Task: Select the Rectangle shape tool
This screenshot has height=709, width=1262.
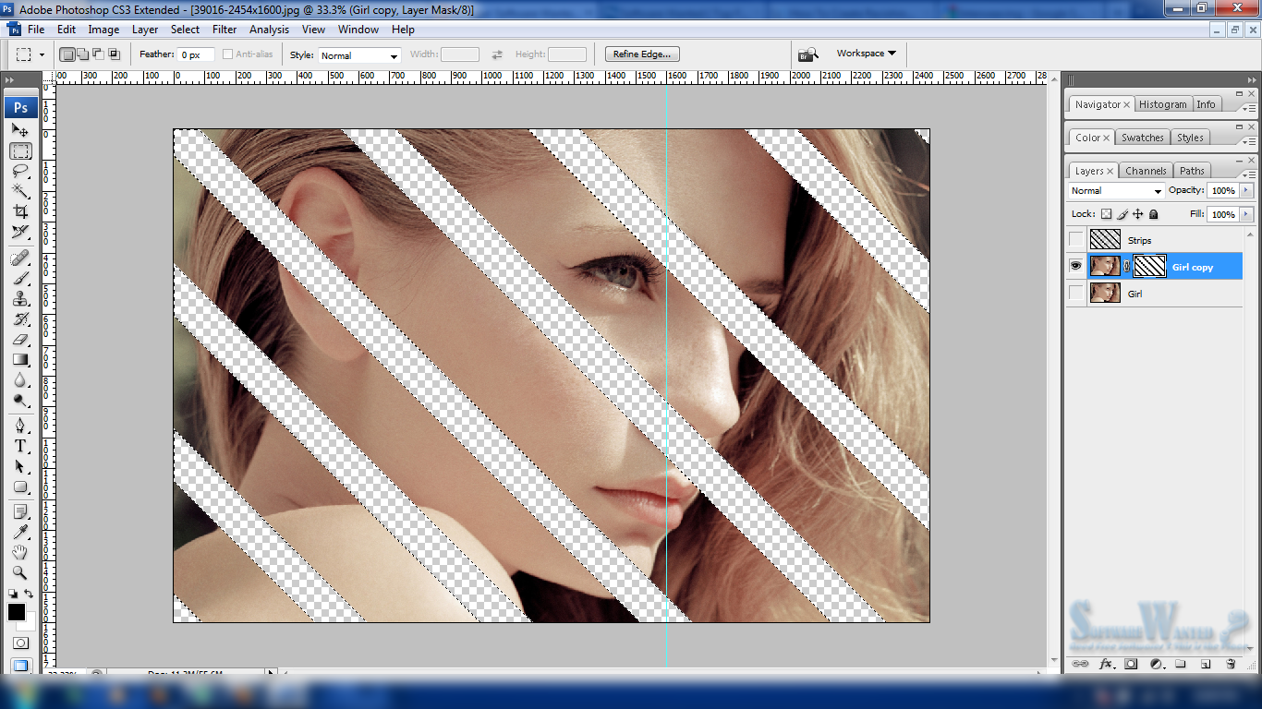Action: point(20,487)
